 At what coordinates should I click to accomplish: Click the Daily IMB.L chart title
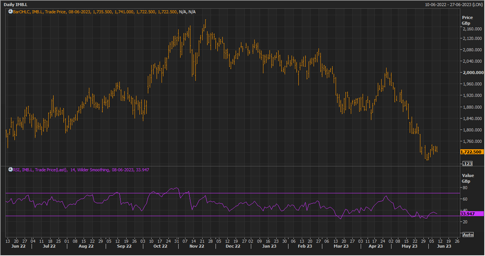pyautogui.click(x=16, y=4)
